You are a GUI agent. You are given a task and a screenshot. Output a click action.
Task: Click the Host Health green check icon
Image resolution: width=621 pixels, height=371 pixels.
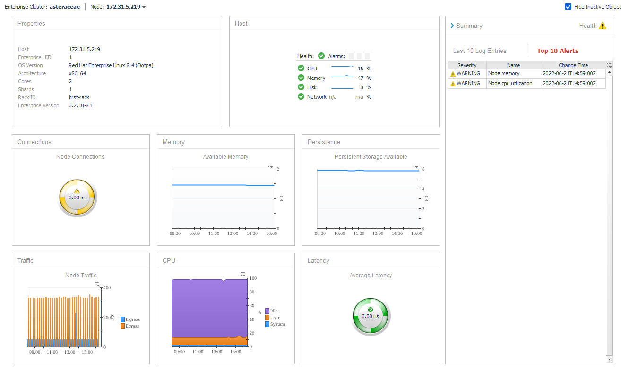[321, 56]
